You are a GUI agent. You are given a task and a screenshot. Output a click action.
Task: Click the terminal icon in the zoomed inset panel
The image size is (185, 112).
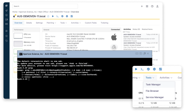(142, 69)
